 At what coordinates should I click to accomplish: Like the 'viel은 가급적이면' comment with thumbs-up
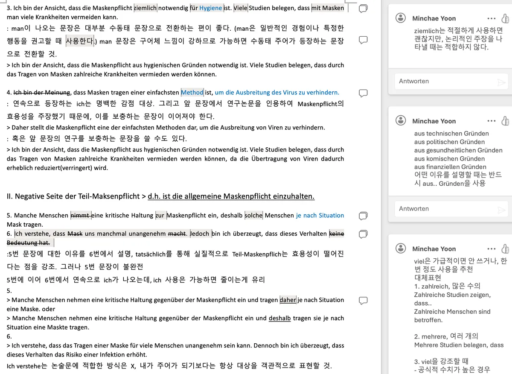point(505,248)
